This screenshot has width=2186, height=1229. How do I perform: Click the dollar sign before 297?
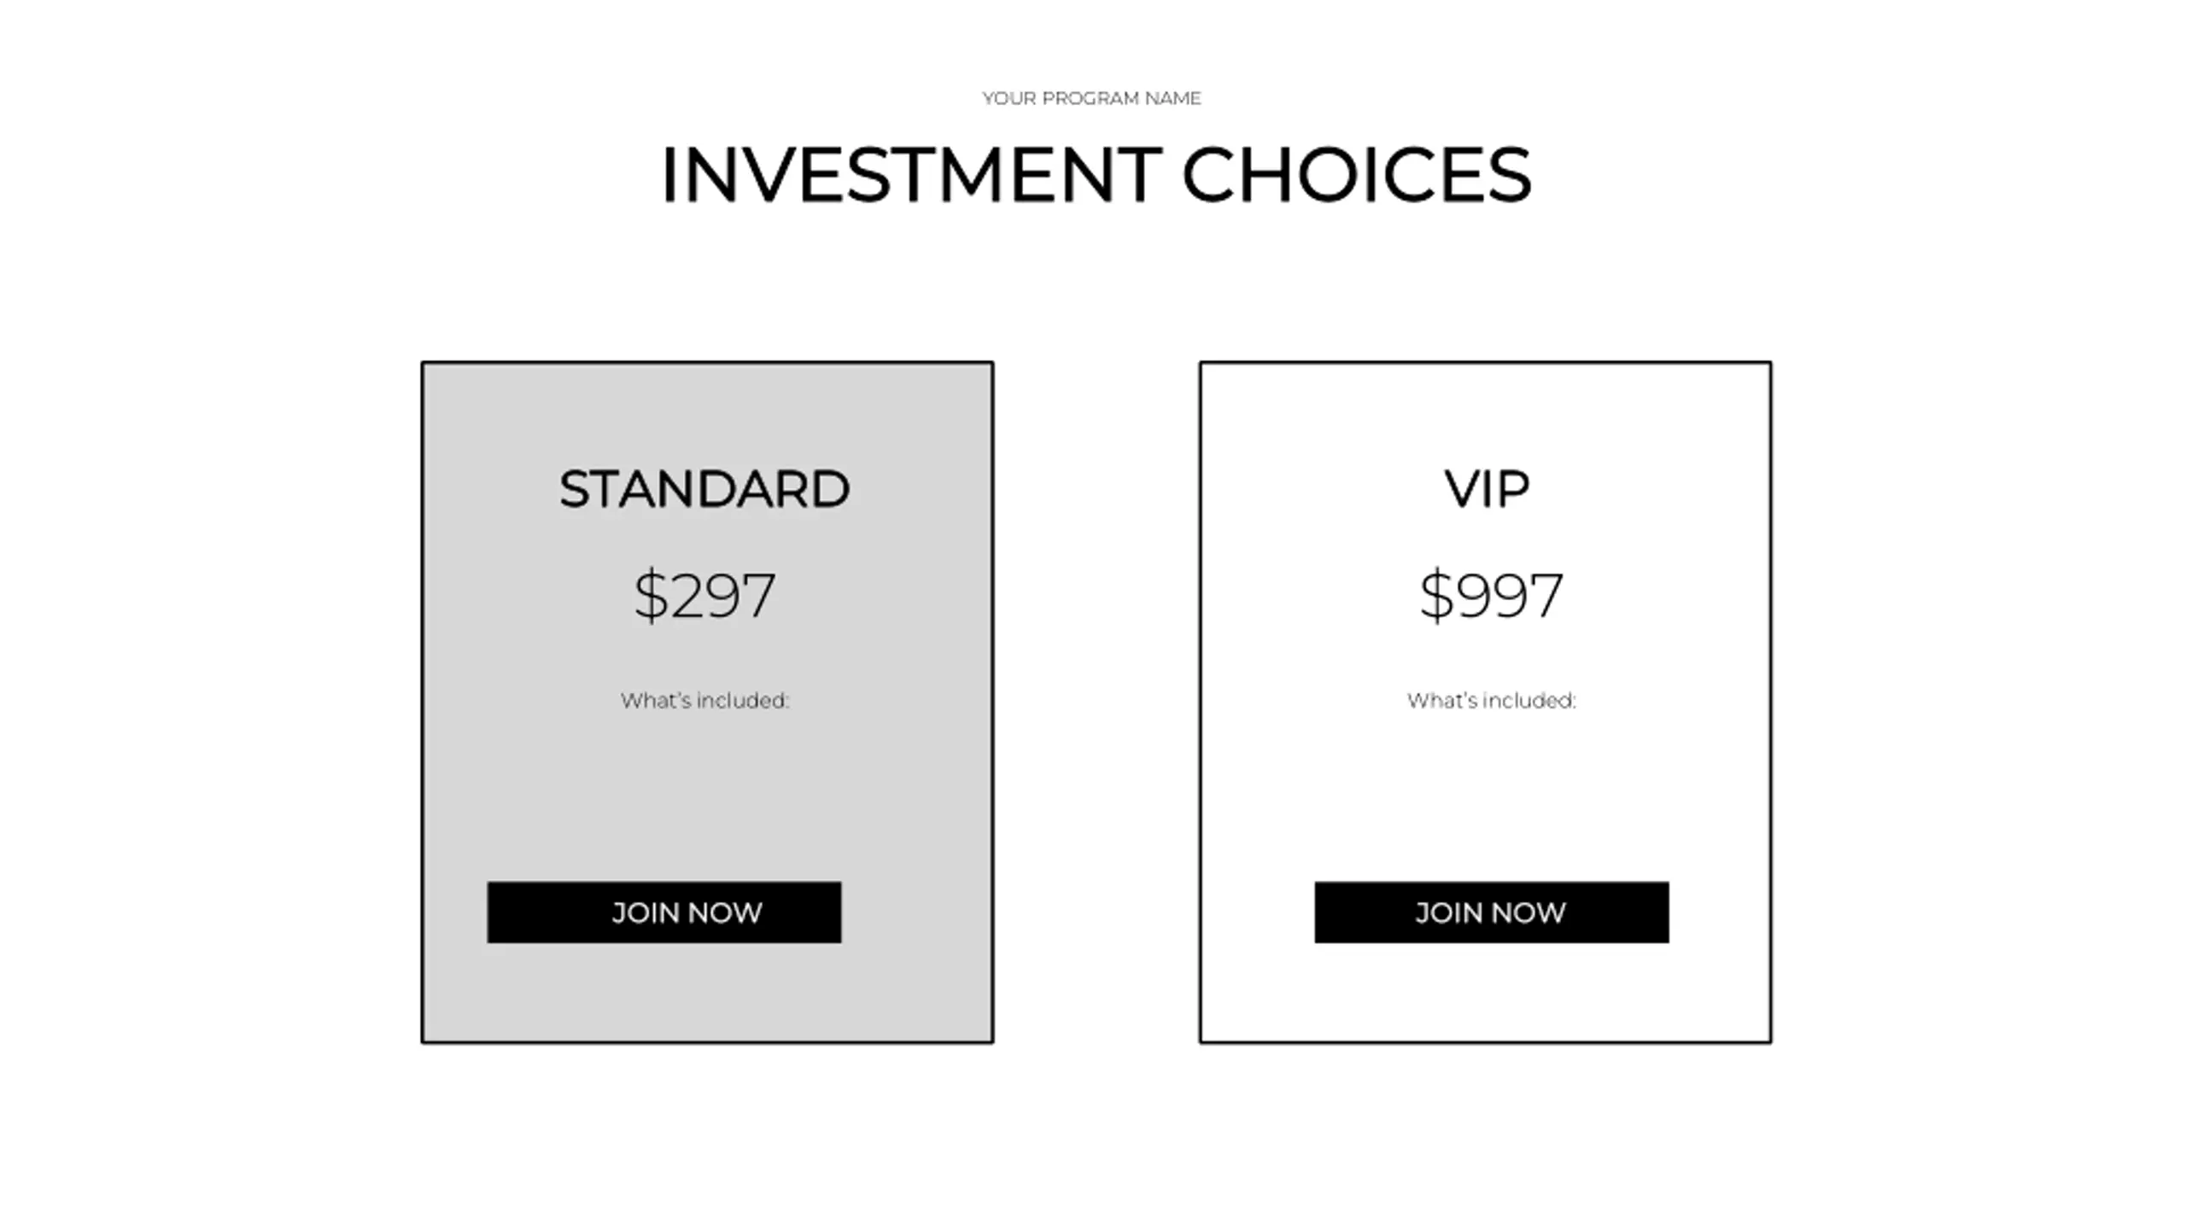tap(651, 595)
